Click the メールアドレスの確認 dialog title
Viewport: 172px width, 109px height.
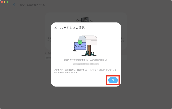click(x=69, y=28)
